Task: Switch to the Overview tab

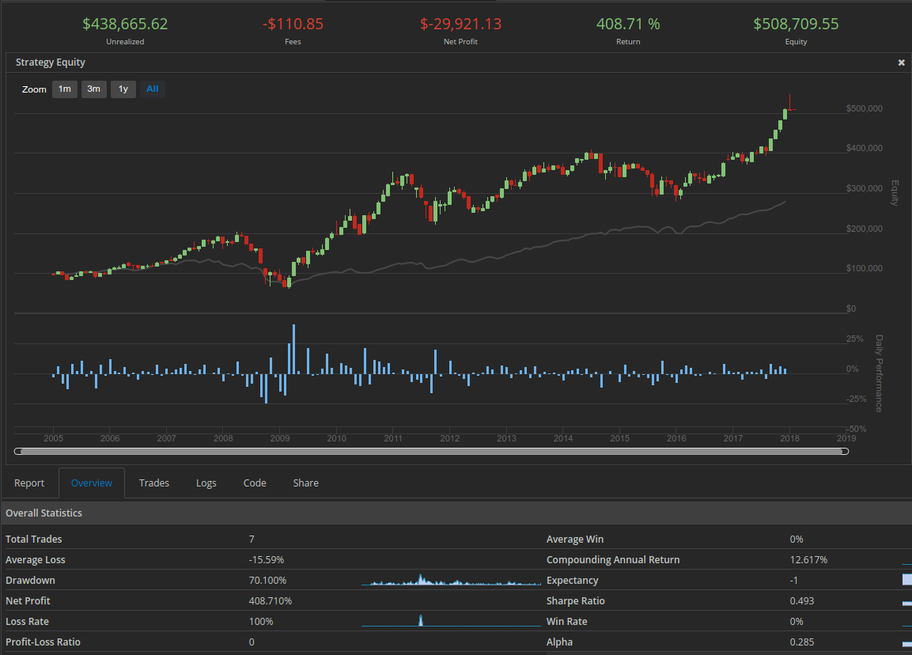Action: (92, 483)
